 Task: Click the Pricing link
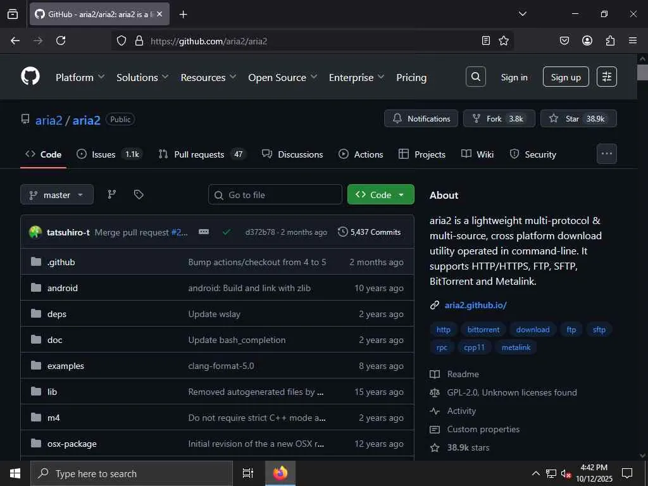(411, 77)
